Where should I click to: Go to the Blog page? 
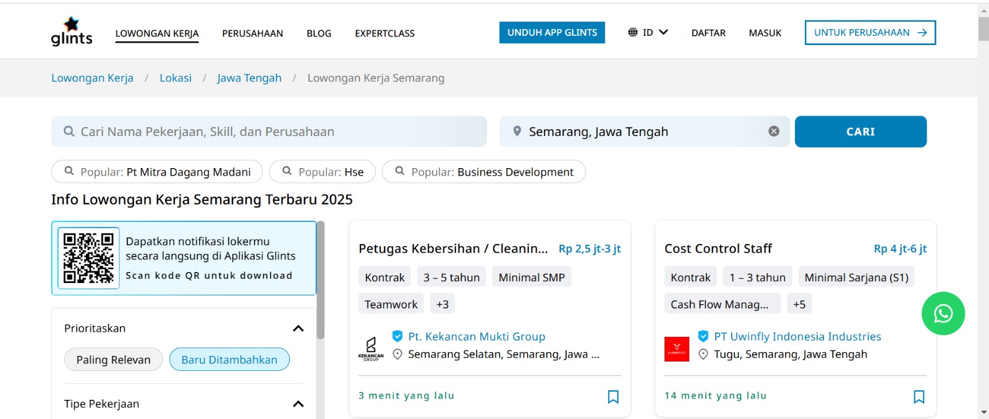click(x=319, y=33)
